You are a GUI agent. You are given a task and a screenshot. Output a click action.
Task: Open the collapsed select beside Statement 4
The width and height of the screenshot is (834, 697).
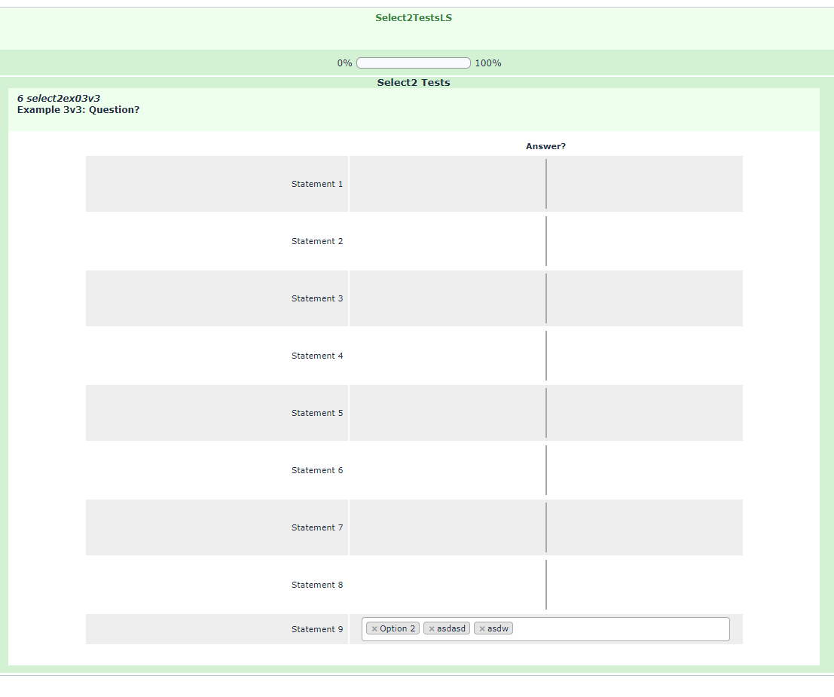click(546, 356)
